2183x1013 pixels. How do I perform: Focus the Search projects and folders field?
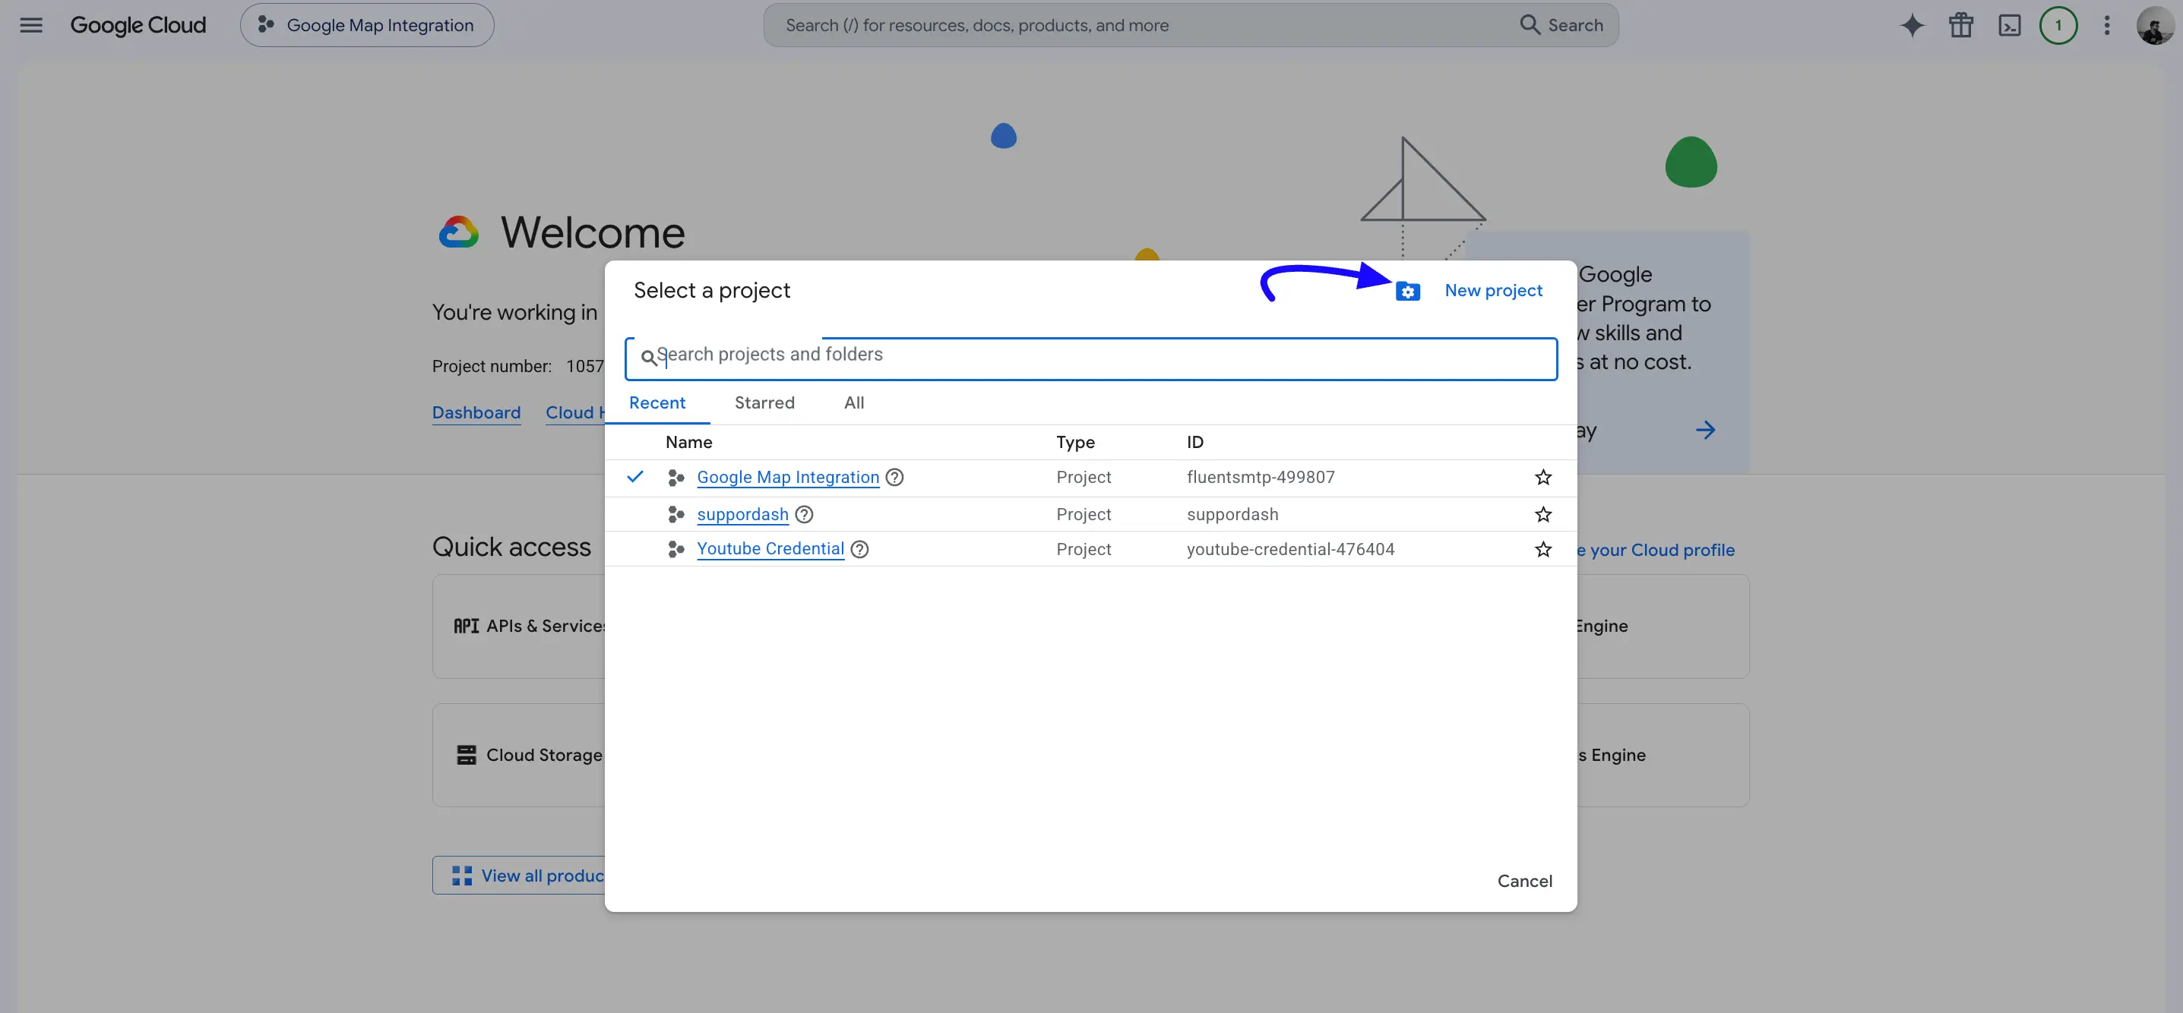(x=1090, y=358)
